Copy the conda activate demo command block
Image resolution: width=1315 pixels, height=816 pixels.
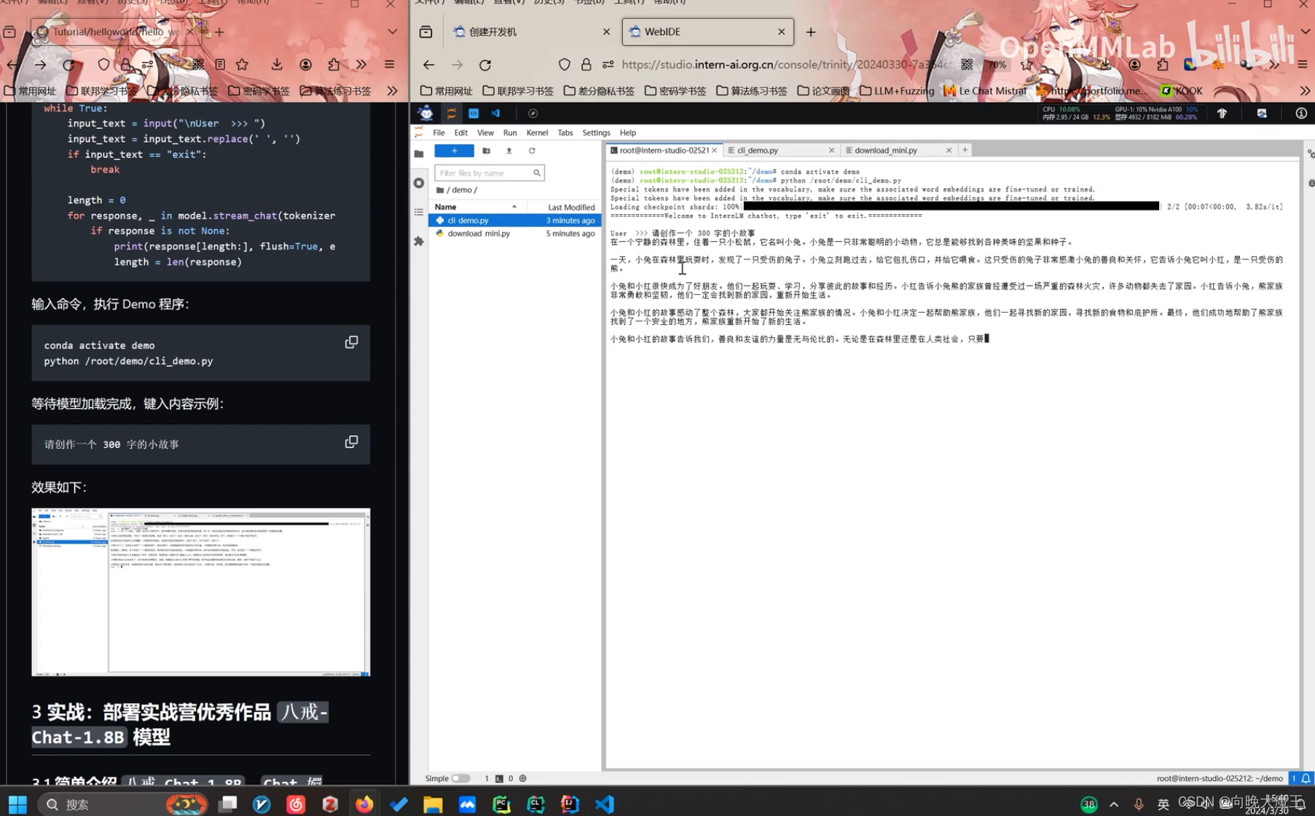(x=351, y=342)
